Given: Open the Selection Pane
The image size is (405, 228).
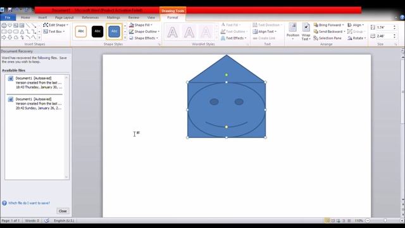Looking at the screenshot, I should [328, 38].
